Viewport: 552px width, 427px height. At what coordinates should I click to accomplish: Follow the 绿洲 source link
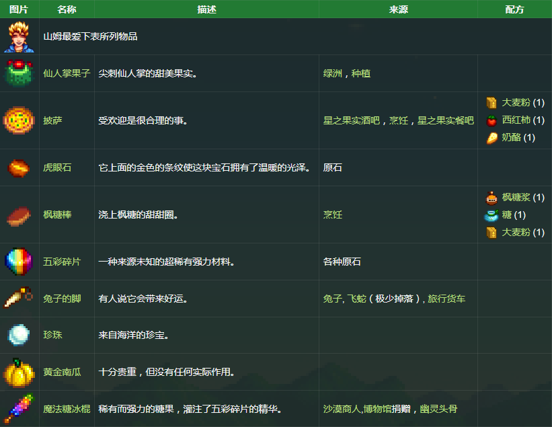tap(333, 73)
